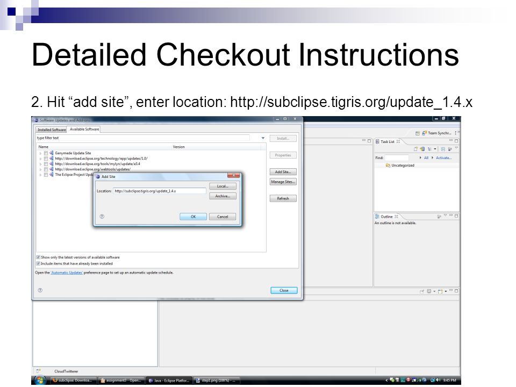Click OK in Add Site dialog
Image resolution: width=516 pixels, height=387 pixels.
(193, 217)
